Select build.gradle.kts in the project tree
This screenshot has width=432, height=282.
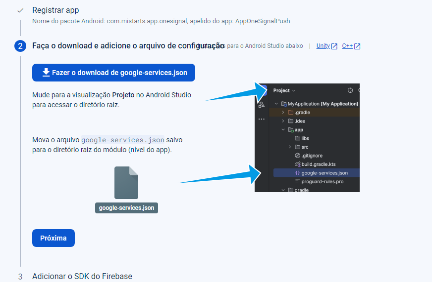coord(315,164)
